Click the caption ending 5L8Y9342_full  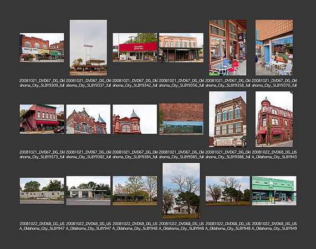(135, 83)
